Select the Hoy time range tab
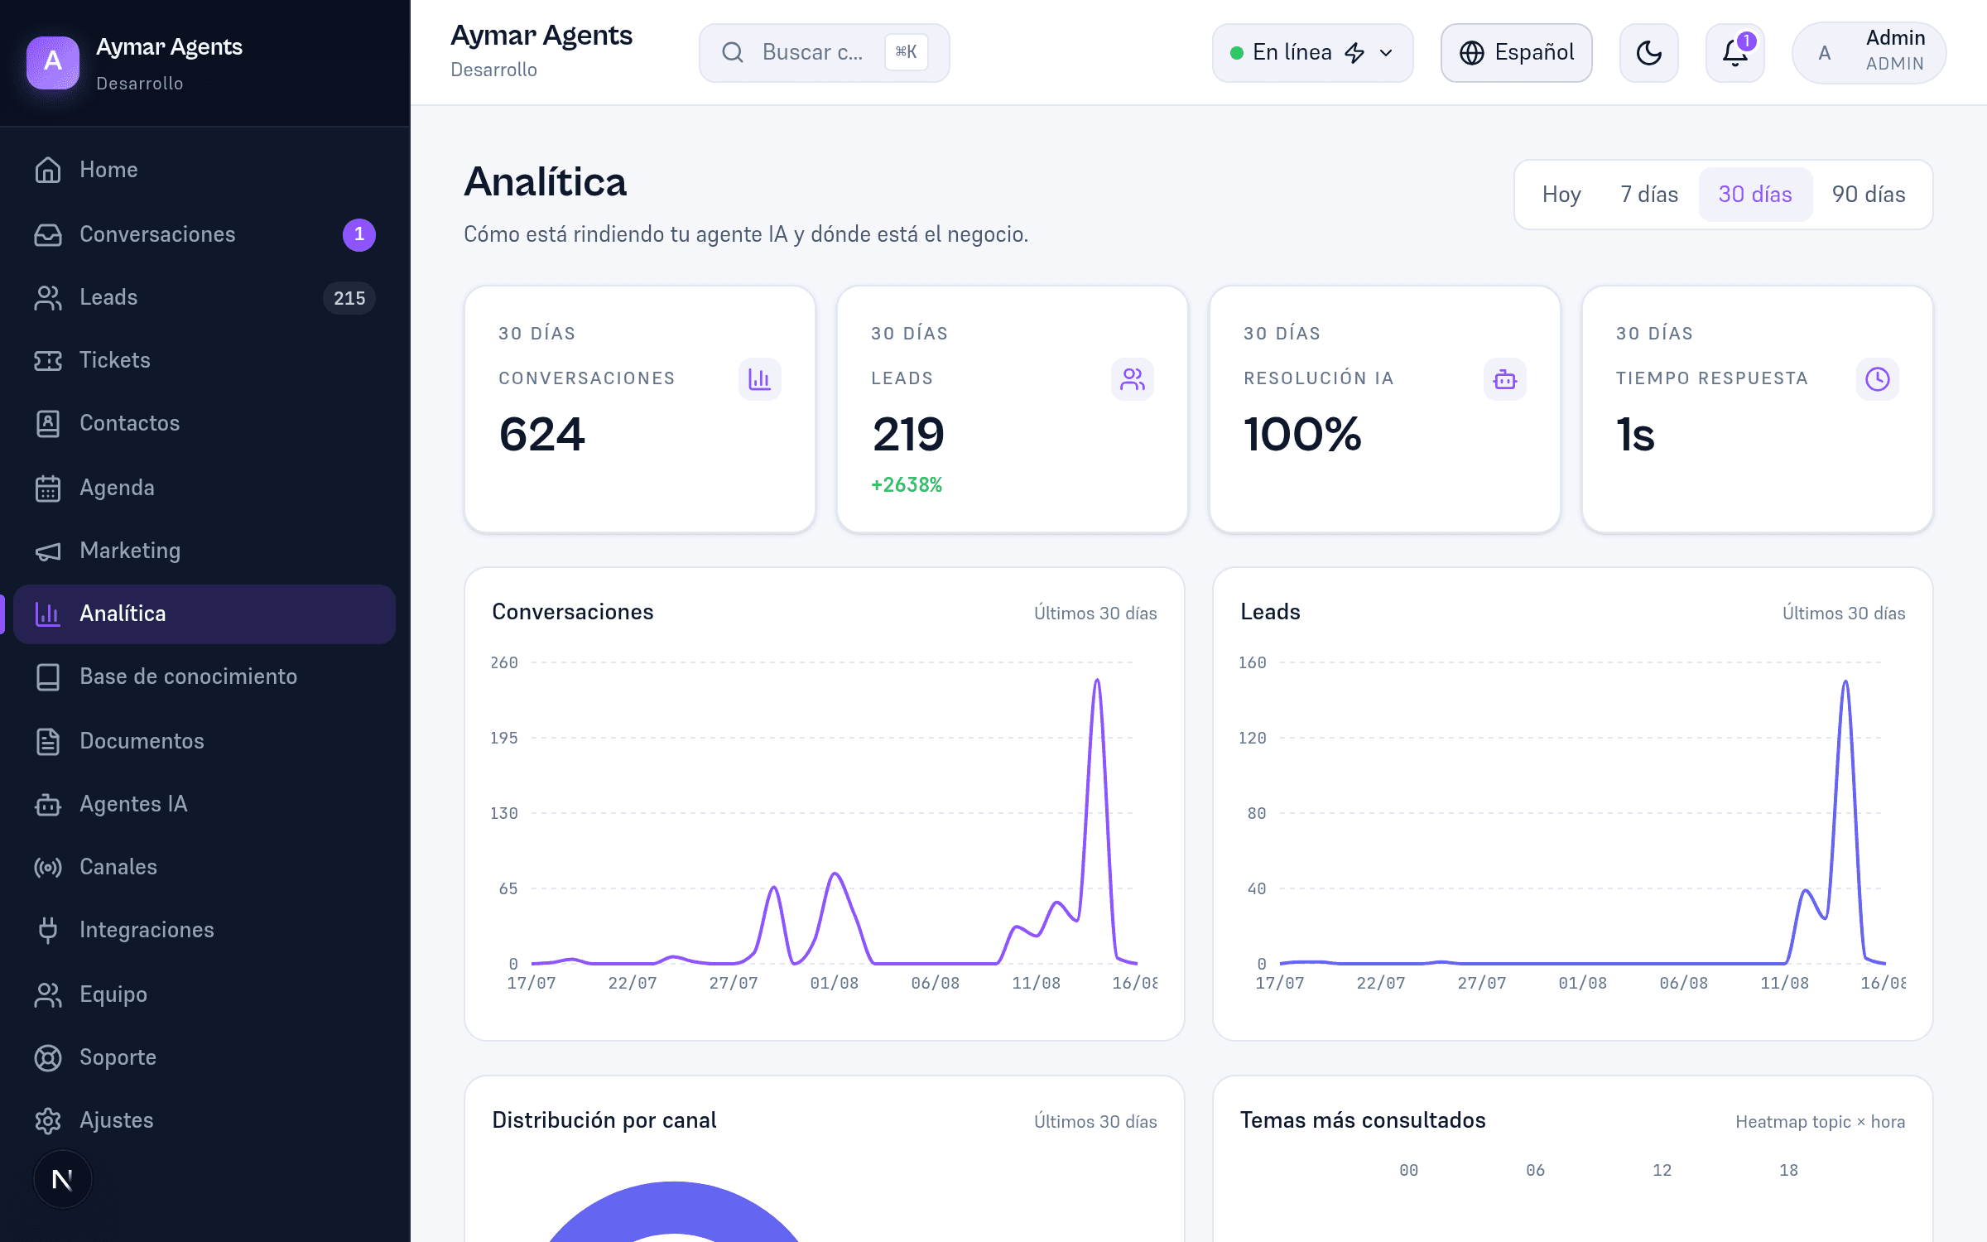Screen dimensions: 1987x1242 click(x=1561, y=195)
